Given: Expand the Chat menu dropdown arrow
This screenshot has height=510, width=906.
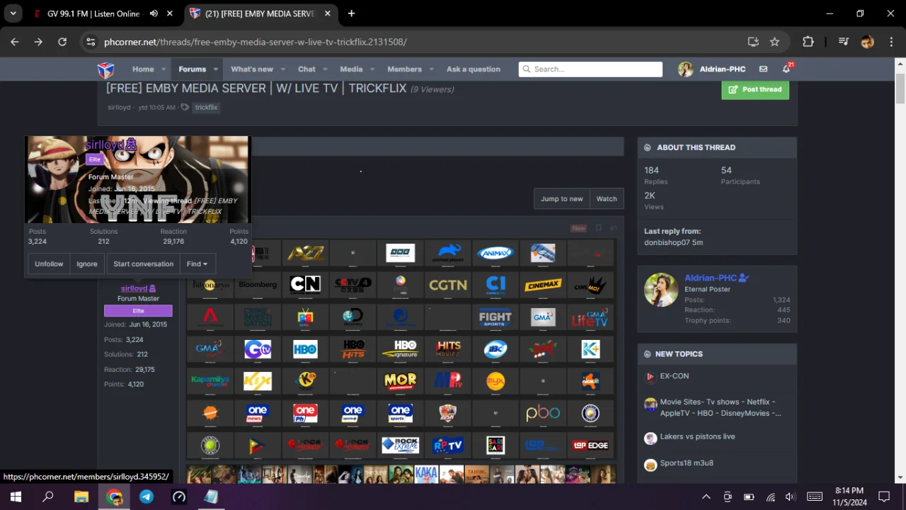Looking at the screenshot, I should 325,69.
